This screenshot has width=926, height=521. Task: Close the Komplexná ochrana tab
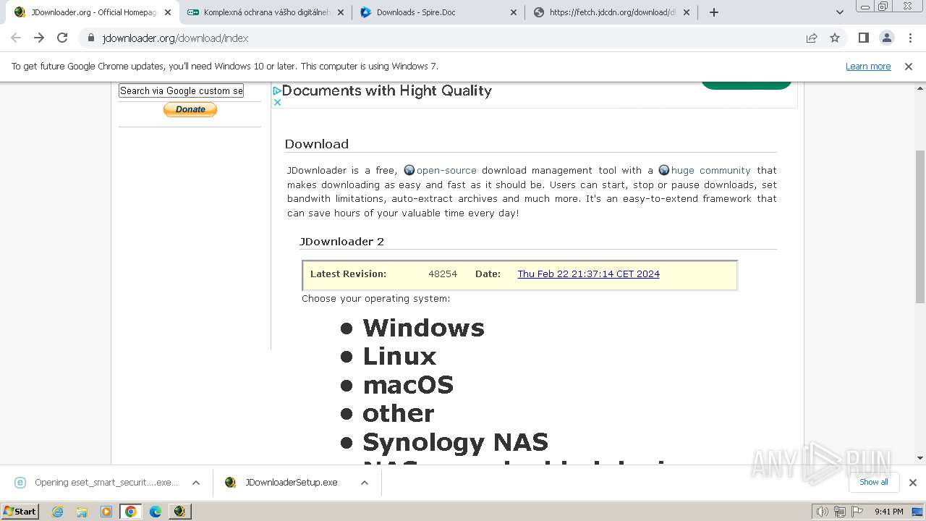pyautogui.click(x=341, y=12)
